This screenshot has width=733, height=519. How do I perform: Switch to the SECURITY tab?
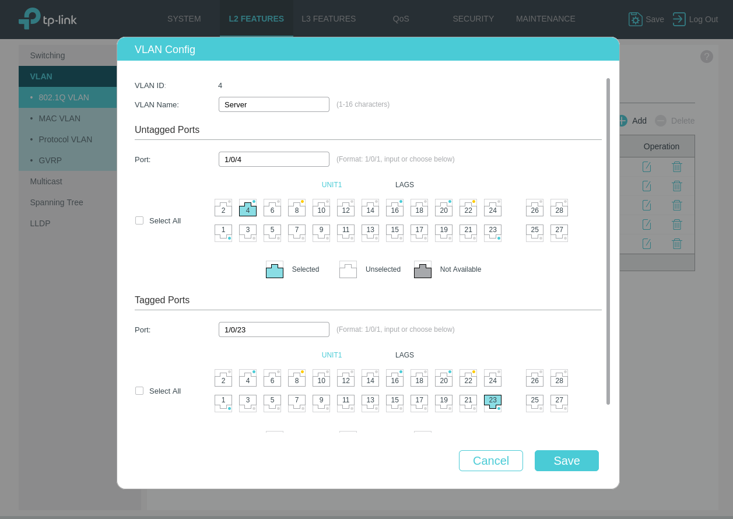click(x=473, y=19)
